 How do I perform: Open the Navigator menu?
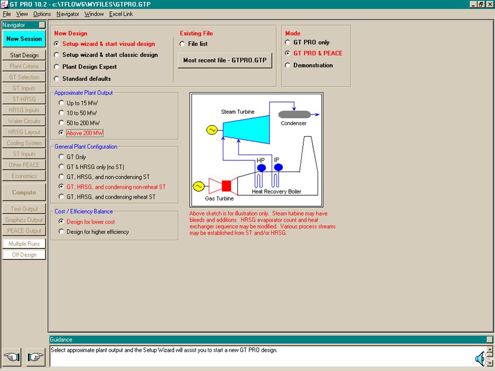(68, 14)
